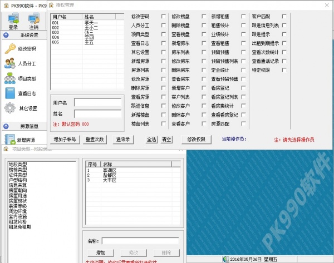The height and width of the screenshot is (263, 334).
Task: Close the 授权管理 dialog
Action: pyautogui.click(x=327, y=5)
